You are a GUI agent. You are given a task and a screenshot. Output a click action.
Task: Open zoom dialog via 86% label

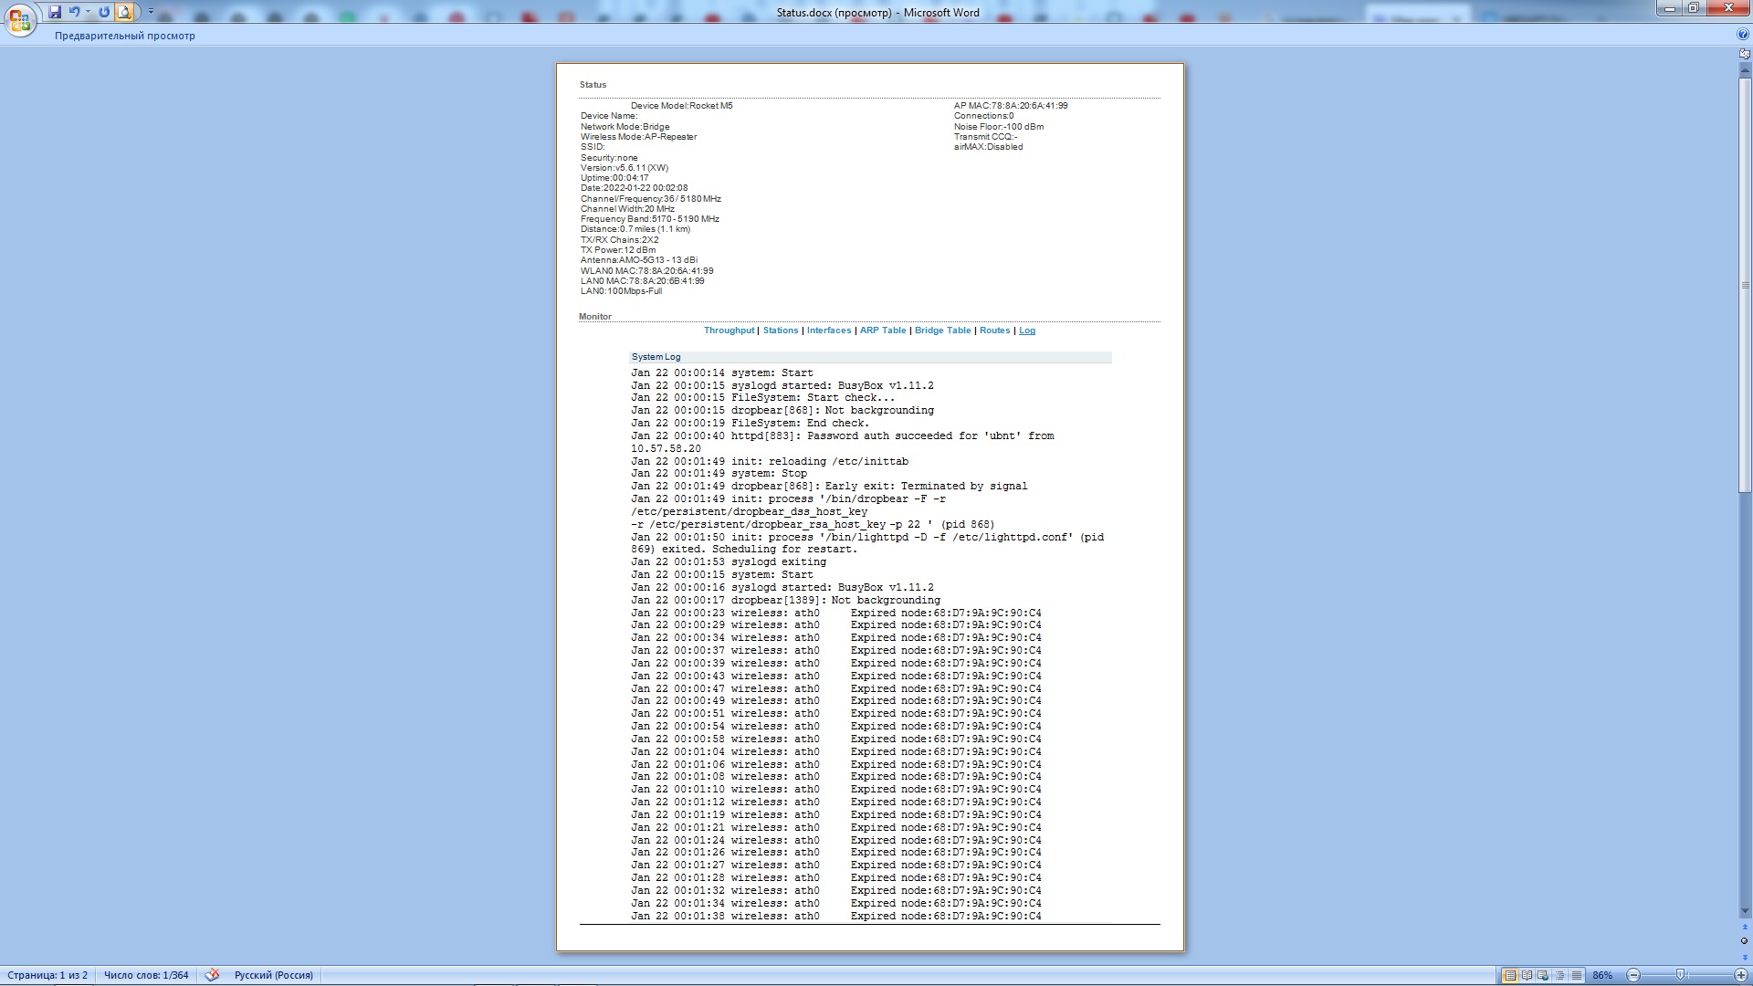click(1602, 975)
